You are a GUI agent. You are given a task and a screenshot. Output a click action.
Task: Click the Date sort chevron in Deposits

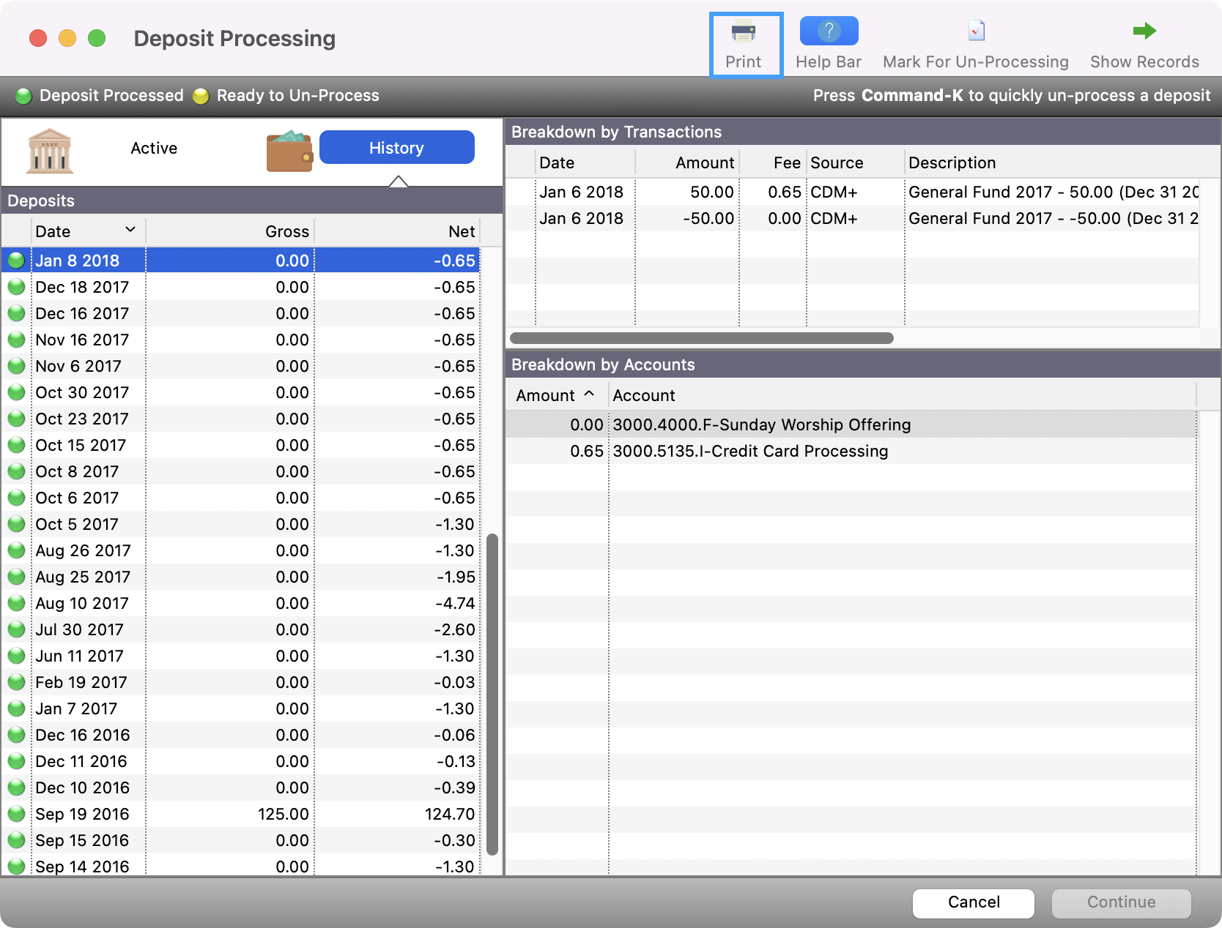coord(130,230)
